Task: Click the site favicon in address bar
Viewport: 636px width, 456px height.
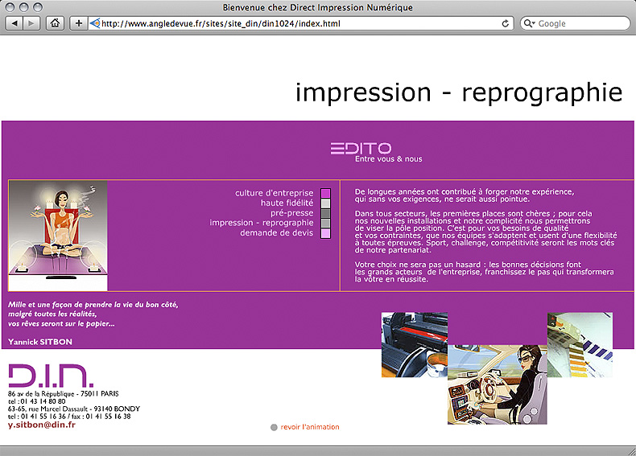Action: tap(95, 23)
